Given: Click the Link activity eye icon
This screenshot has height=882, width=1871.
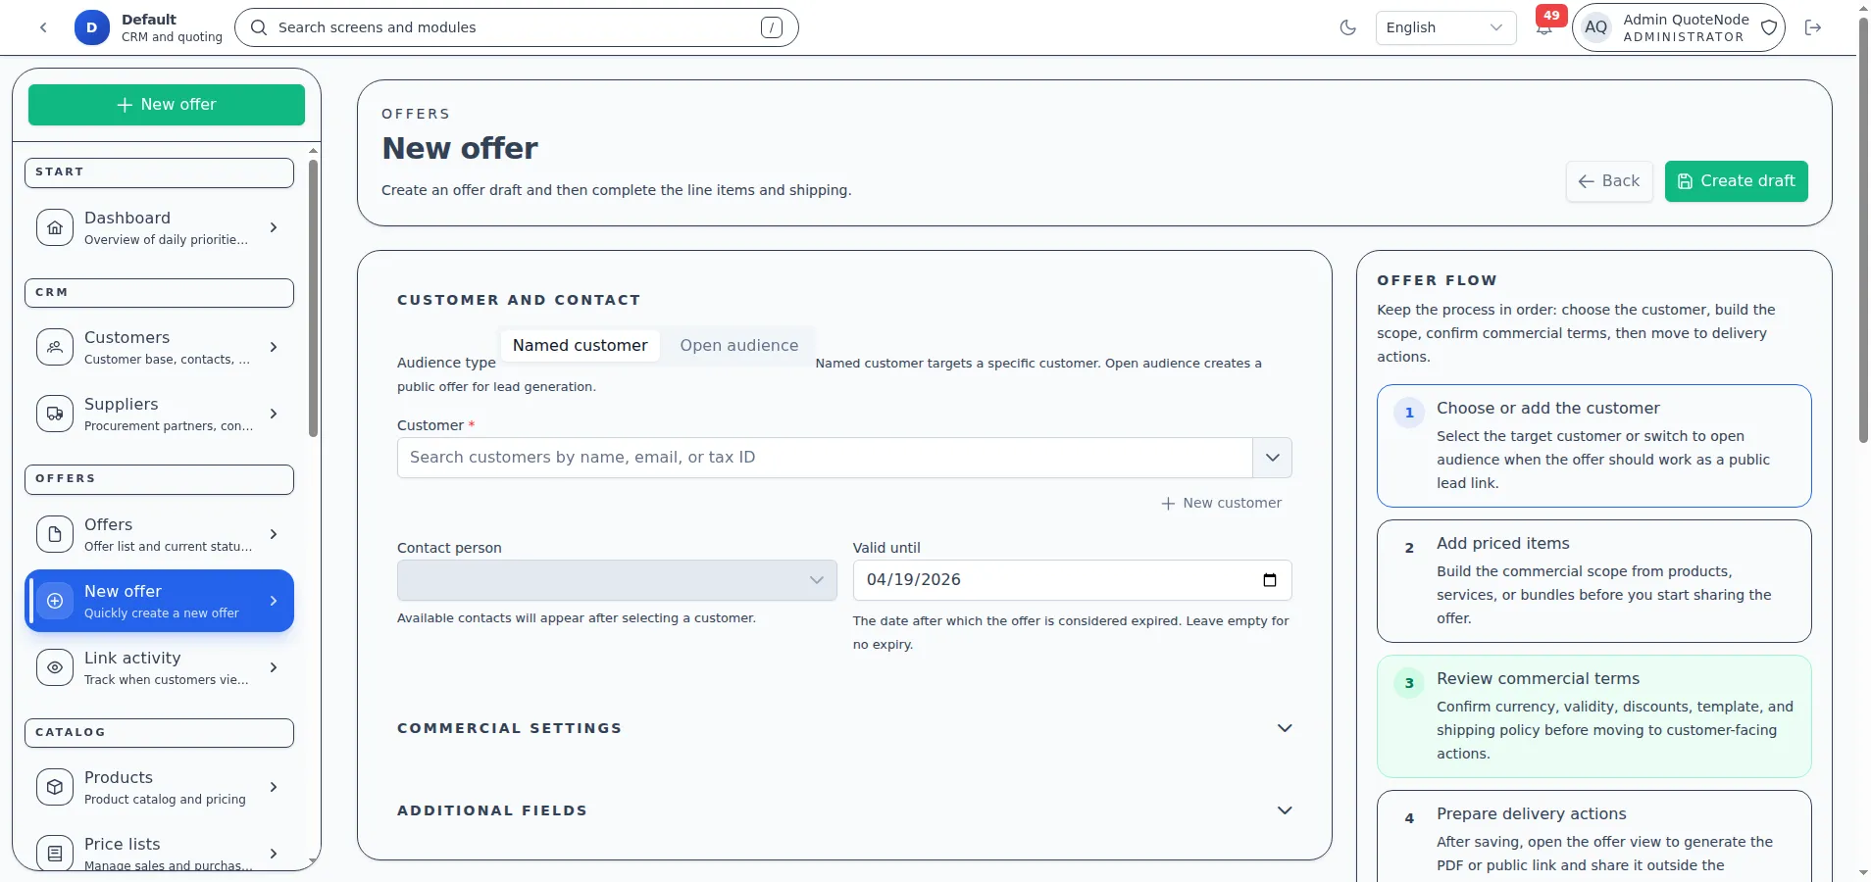Looking at the screenshot, I should (x=55, y=667).
